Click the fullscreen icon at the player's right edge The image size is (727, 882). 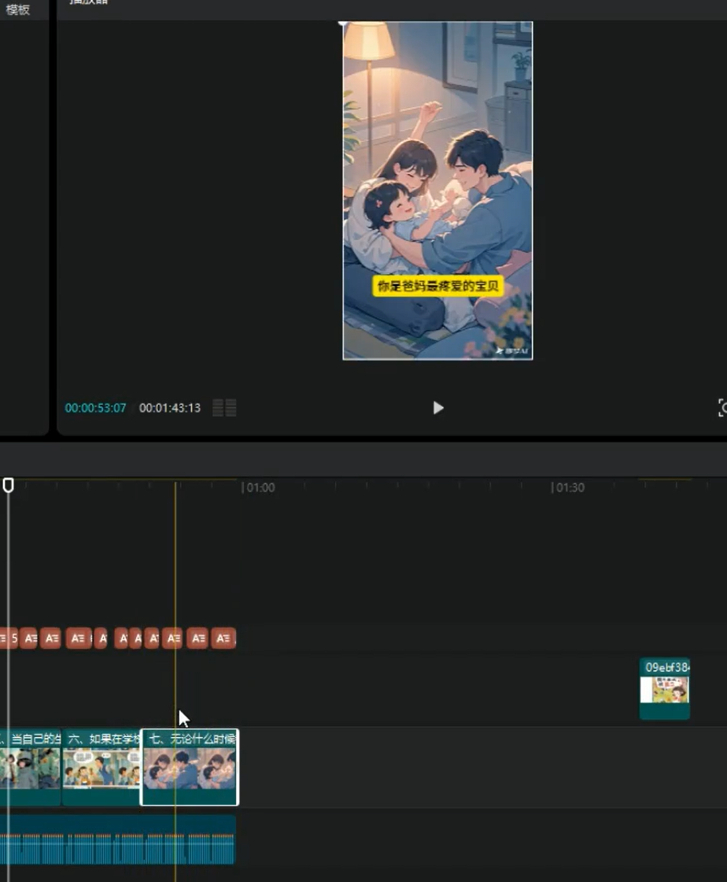click(x=722, y=408)
